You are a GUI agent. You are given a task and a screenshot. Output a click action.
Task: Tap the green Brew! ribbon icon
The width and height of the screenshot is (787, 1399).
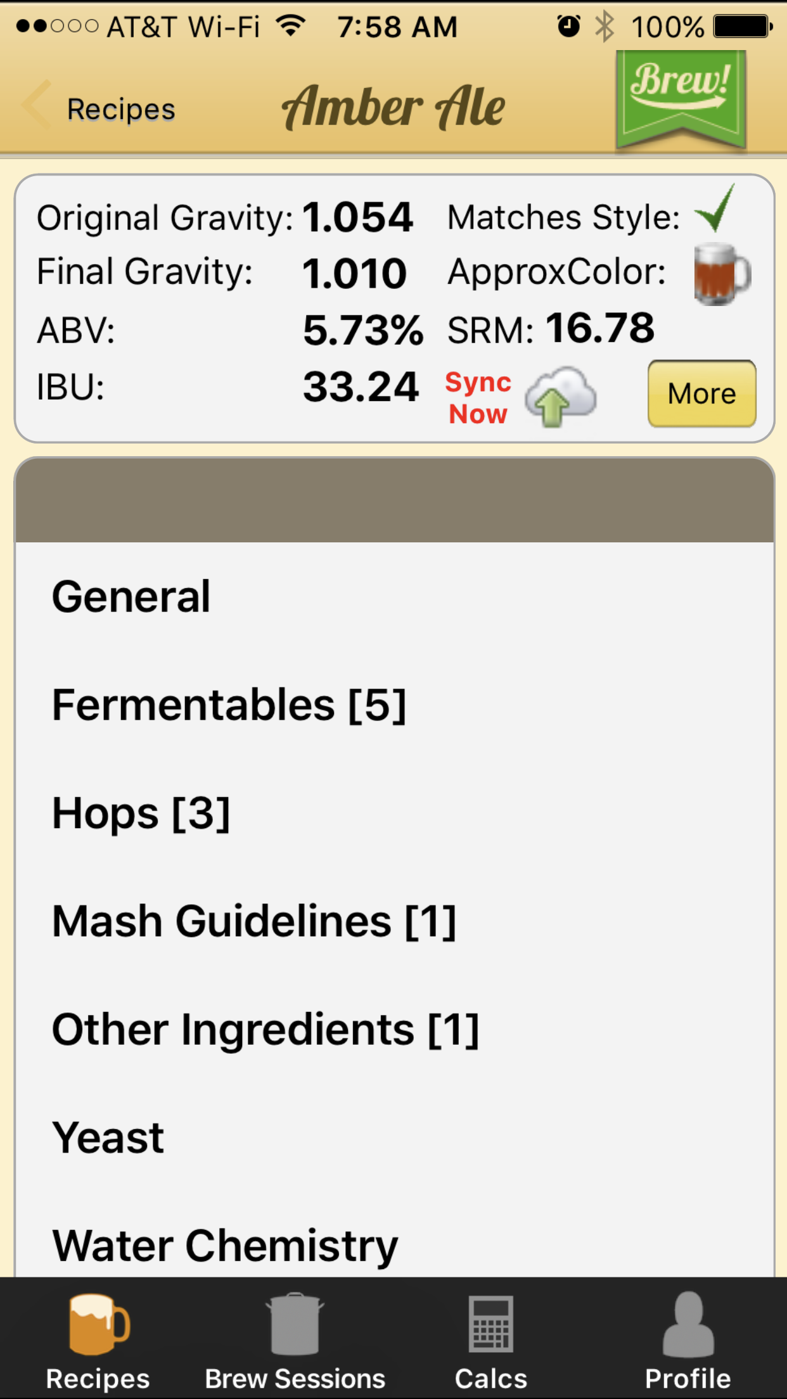(x=681, y=99)
